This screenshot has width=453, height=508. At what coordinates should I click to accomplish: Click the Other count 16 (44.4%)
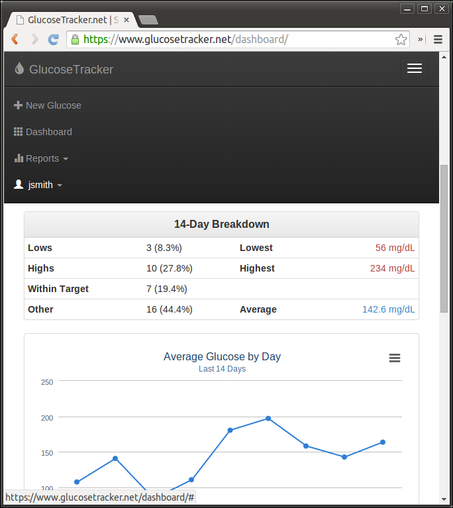169,309
